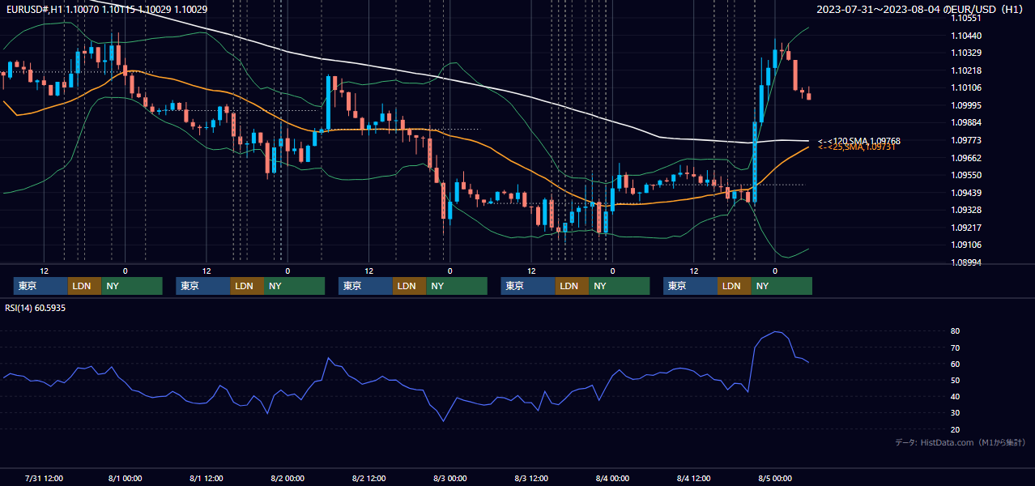Click the 8/1 00:00 time axis label
1035x486 pixels.
click(x=125, y=478)
